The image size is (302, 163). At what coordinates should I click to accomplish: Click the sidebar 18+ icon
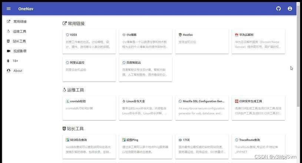tap(8, 61)
